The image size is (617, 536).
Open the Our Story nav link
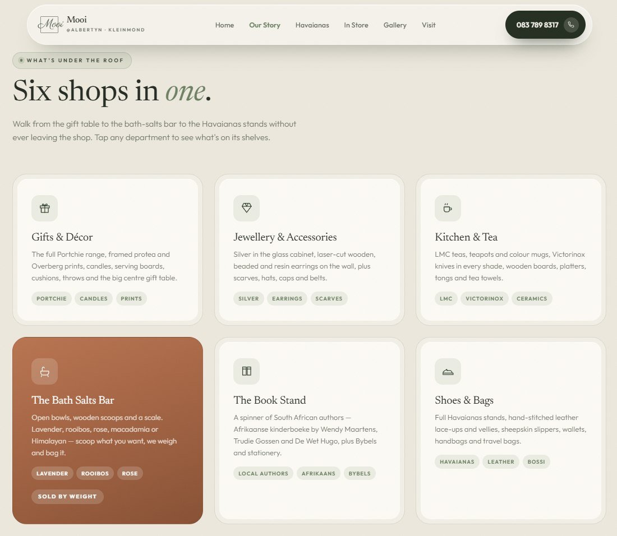pos(264,25)
